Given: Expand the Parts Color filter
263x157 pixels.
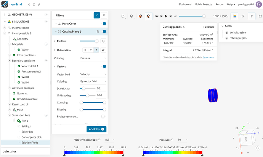Looking at the screenshot, I should 56,24.
